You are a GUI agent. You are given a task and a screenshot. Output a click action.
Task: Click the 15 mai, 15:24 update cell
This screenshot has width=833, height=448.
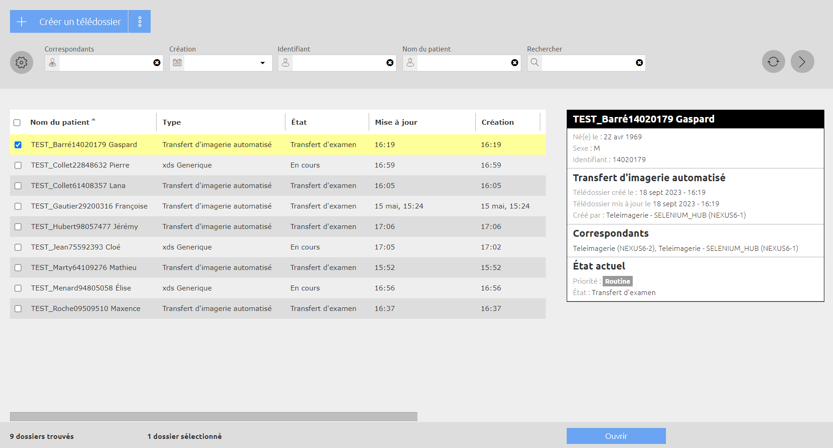click(x=399, y=206)
